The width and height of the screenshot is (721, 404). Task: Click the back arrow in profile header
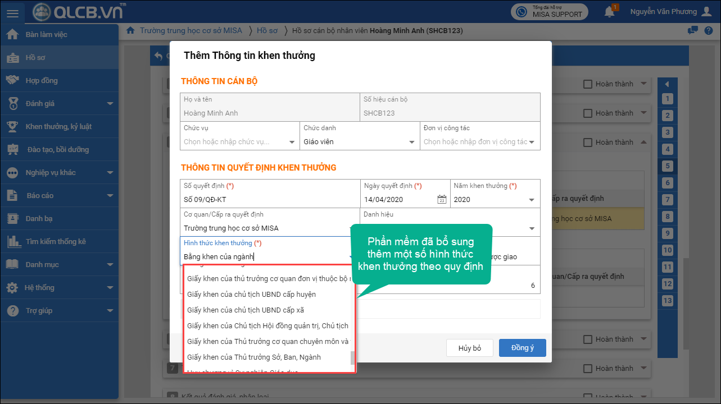point(158,56)
